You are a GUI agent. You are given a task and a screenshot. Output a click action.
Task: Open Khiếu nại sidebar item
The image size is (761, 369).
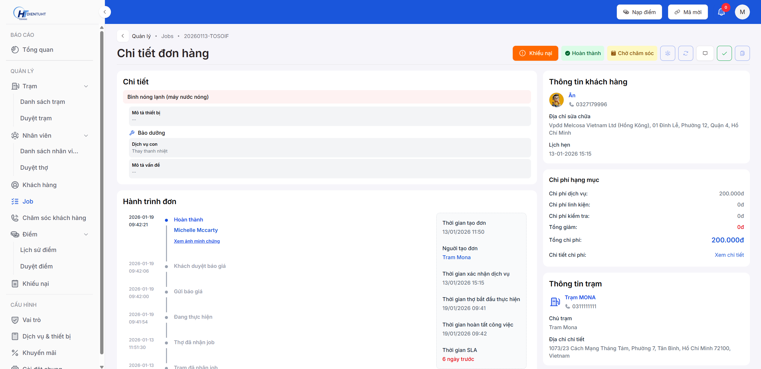click(35, 284)
